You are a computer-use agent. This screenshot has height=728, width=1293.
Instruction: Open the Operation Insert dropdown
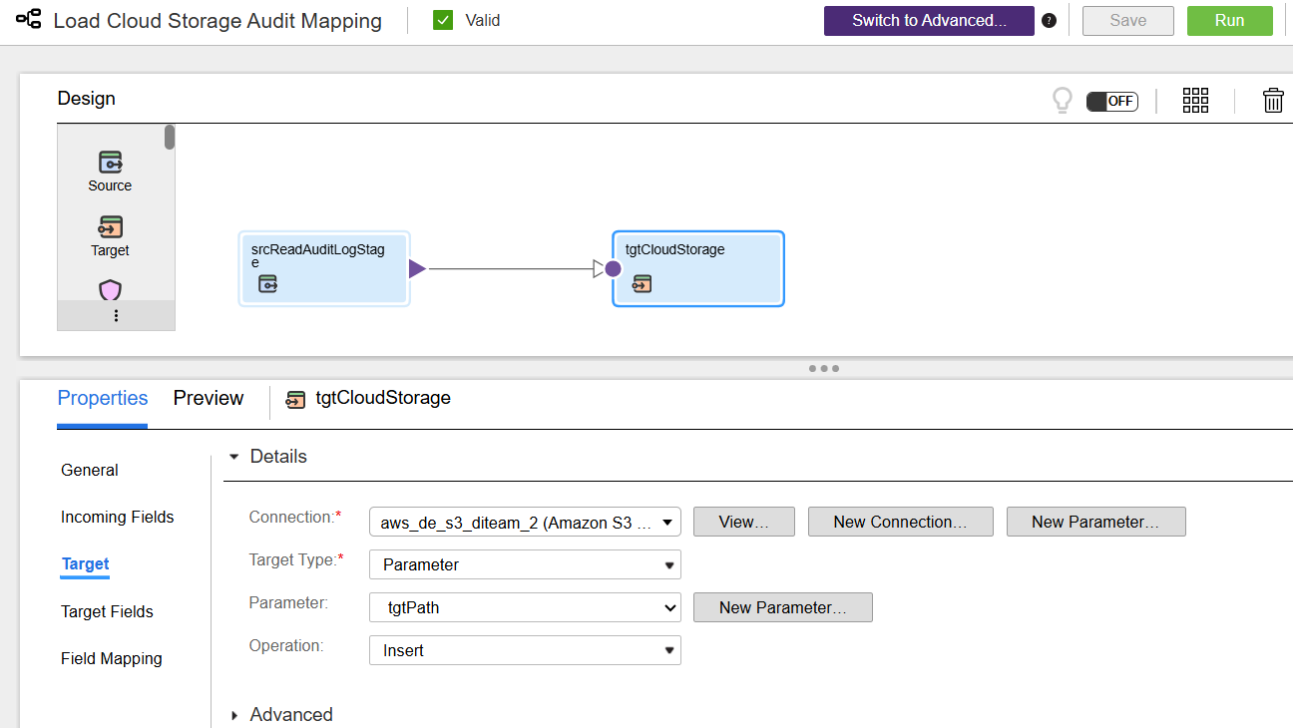tap(525, 650)
